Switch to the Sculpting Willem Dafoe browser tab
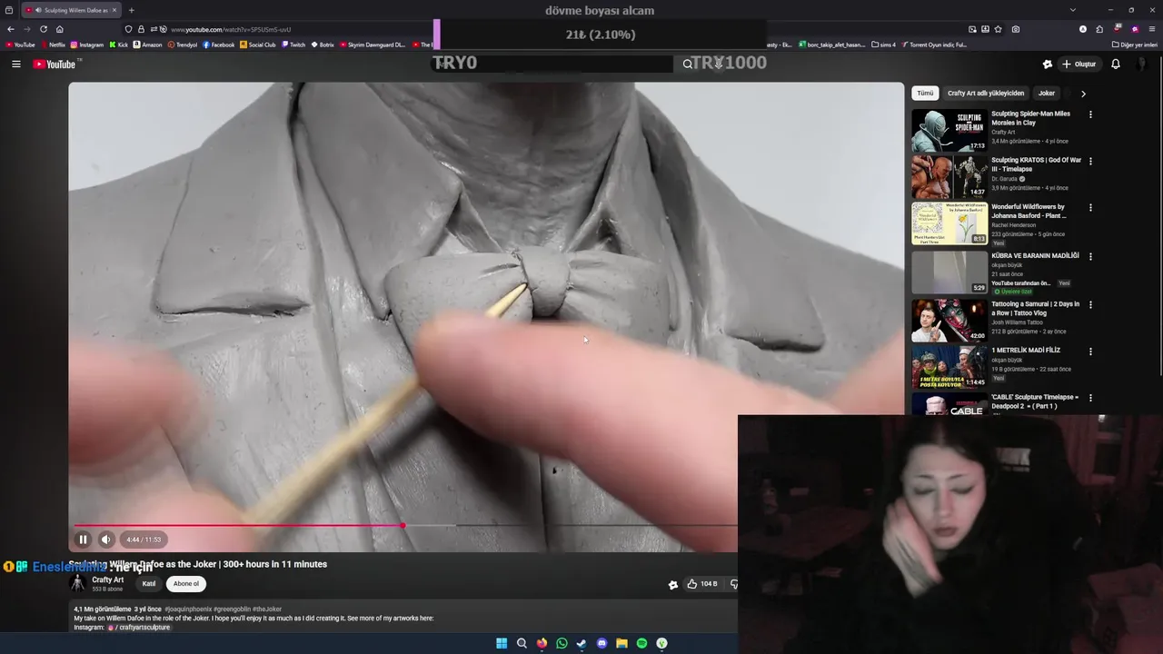Viewport: 1163px width, 654px height. [70, 10]
